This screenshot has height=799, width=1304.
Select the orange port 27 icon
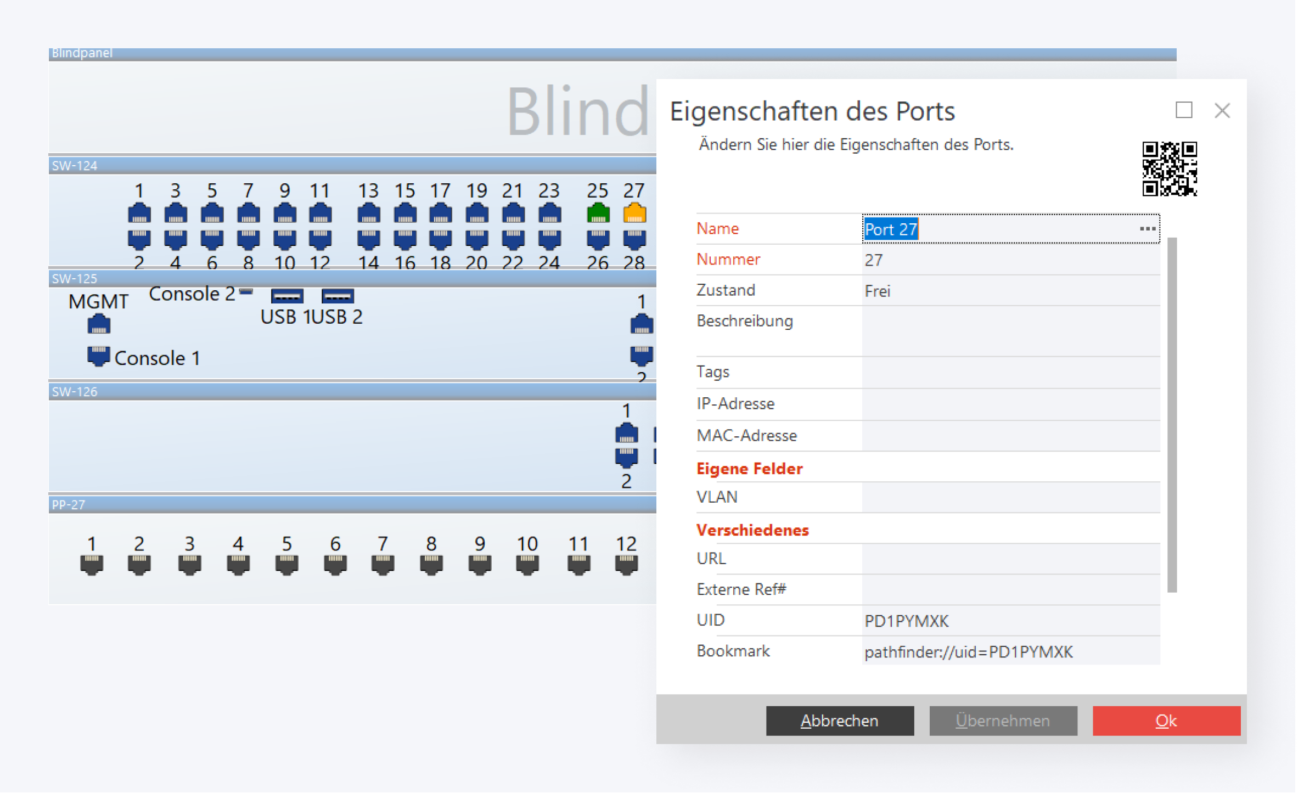(634, 213)
